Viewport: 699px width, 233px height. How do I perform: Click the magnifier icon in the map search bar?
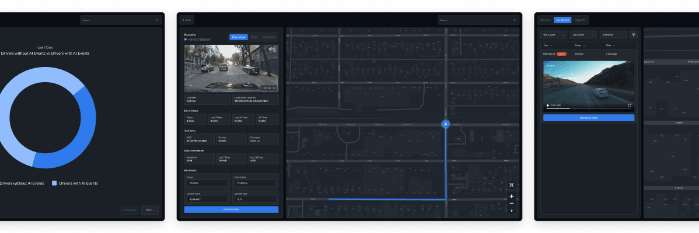pos(515,20)
